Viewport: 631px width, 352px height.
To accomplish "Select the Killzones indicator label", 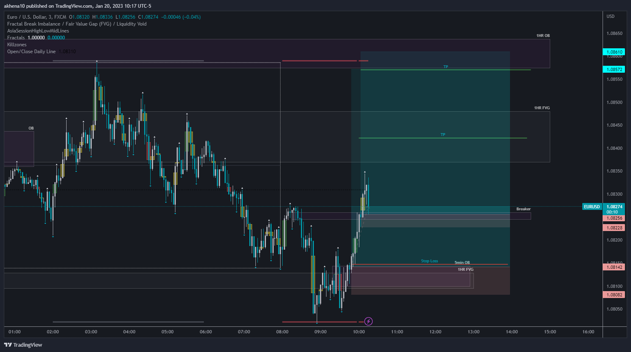I will tap(17, 45).
